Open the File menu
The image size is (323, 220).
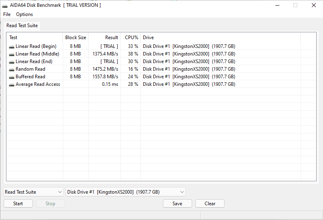7,14
